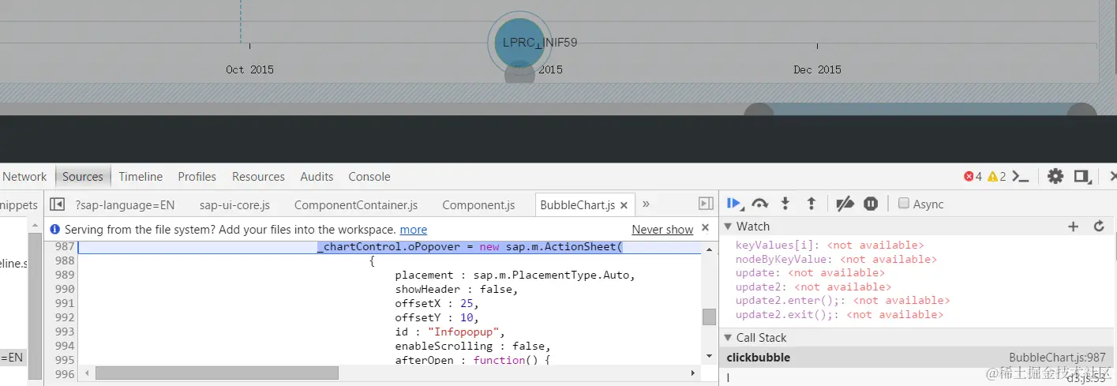Click the vertical code scrollbar thumb
This screenshot has height=386, width=1117.
(709, 317)
